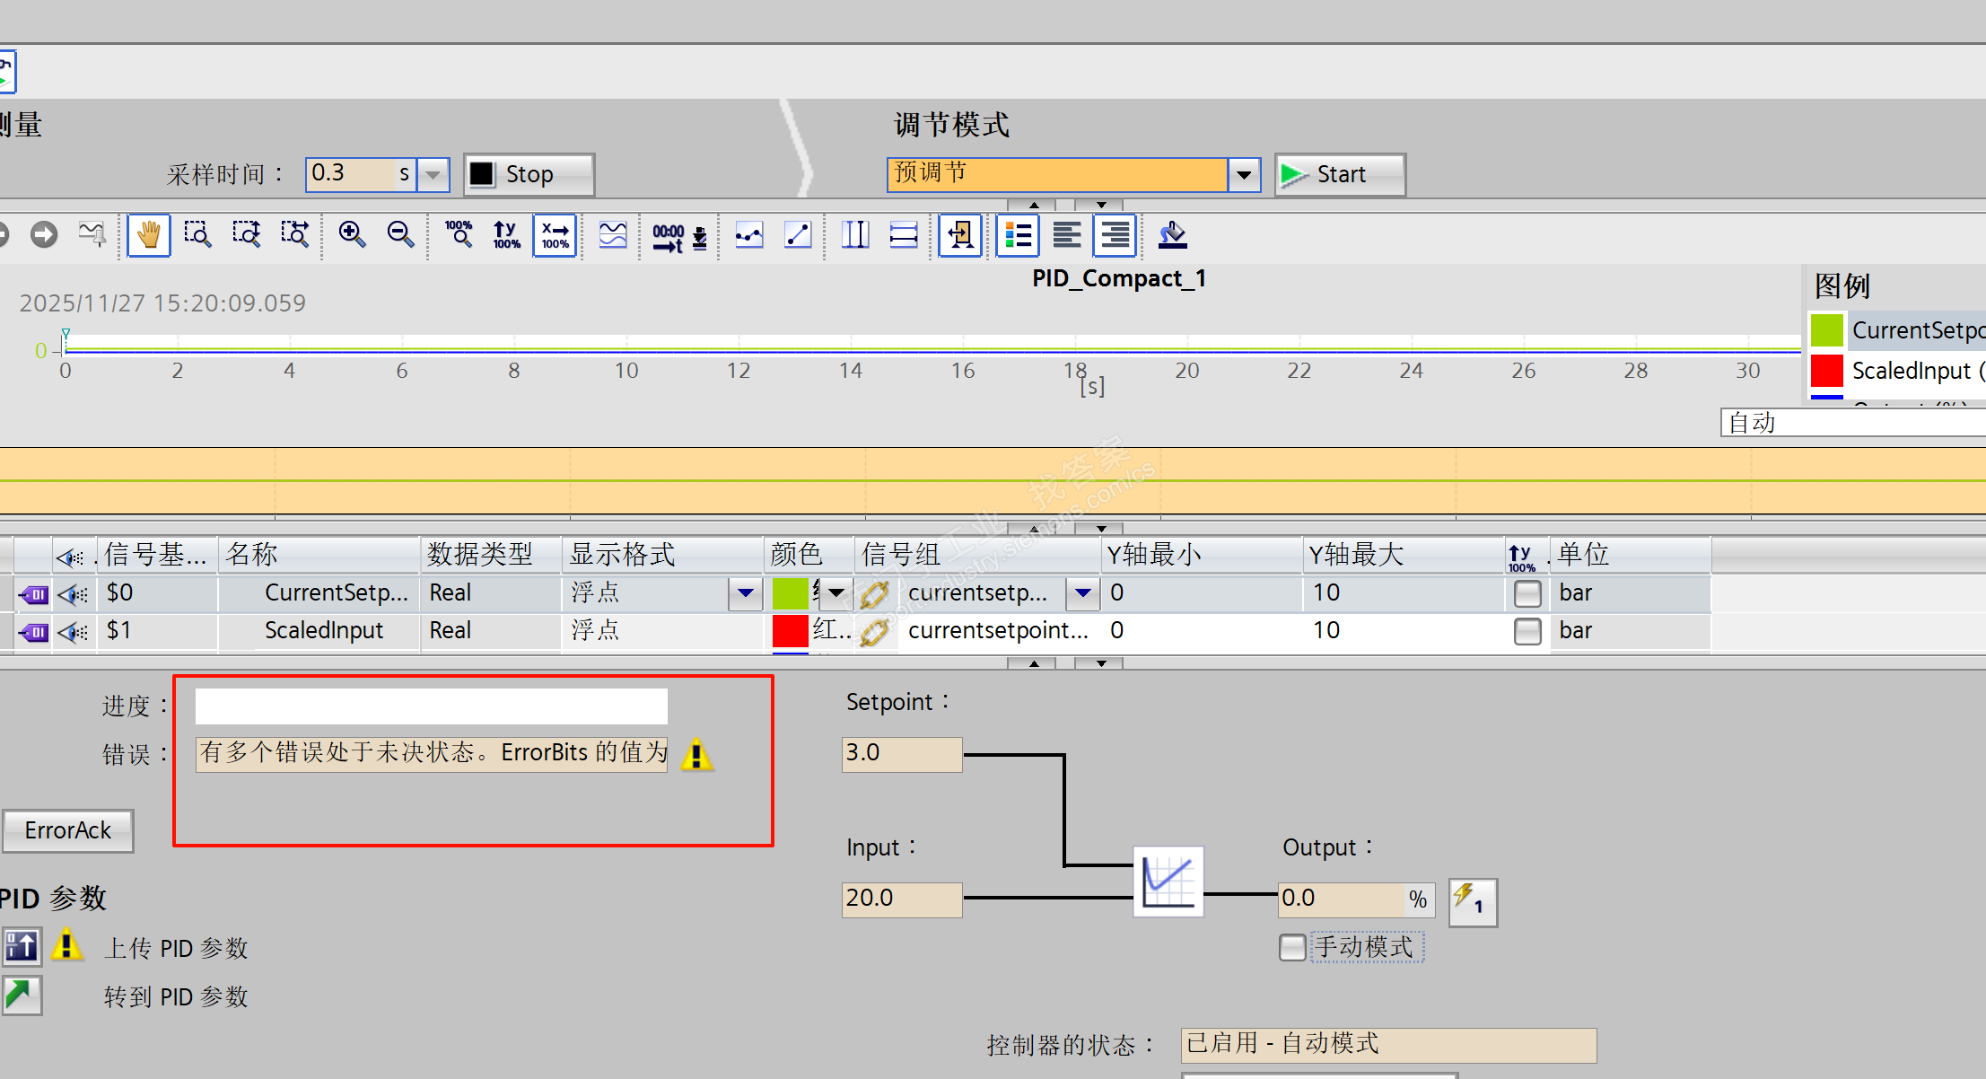Screen dimensions: 1986x1079
Task: Enable manual mode checkbox
Action: click(1292, 947)
